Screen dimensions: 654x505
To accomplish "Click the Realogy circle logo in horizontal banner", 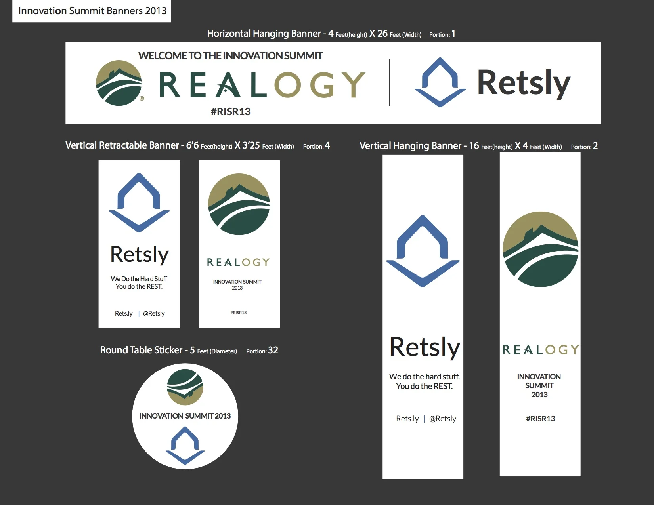I will pos(119,83).
